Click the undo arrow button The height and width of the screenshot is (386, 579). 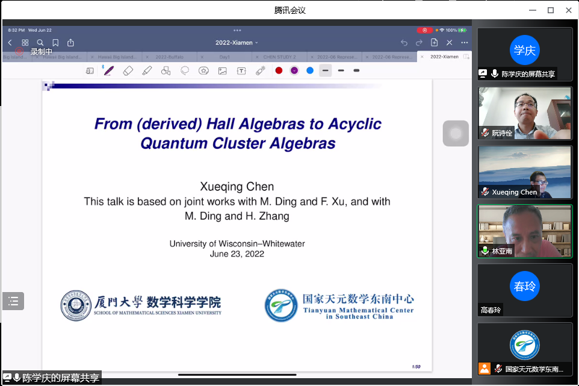click(403, 43)
